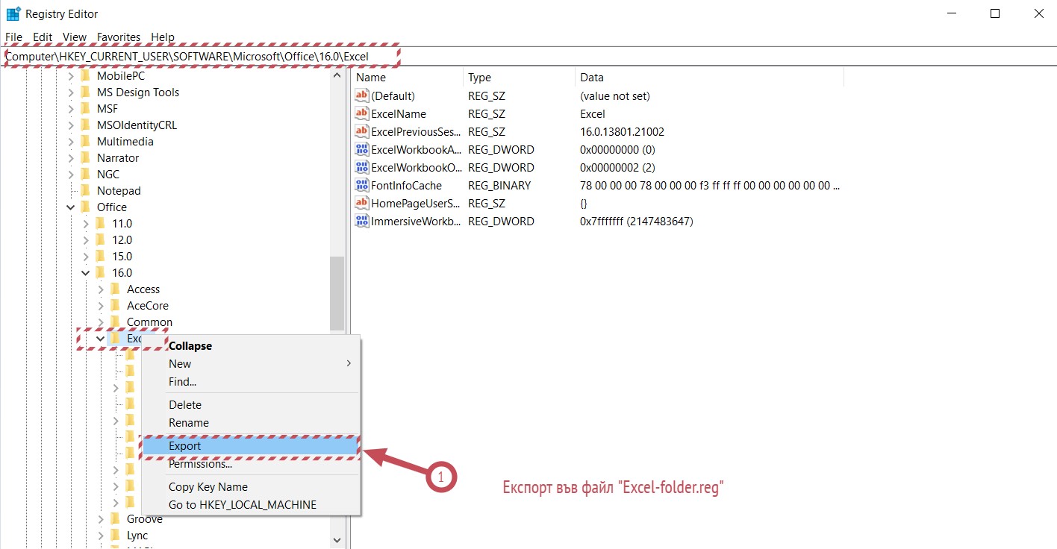Click the tree pane scroll down arrow
1057x549 pixels.
click(337, 540)
